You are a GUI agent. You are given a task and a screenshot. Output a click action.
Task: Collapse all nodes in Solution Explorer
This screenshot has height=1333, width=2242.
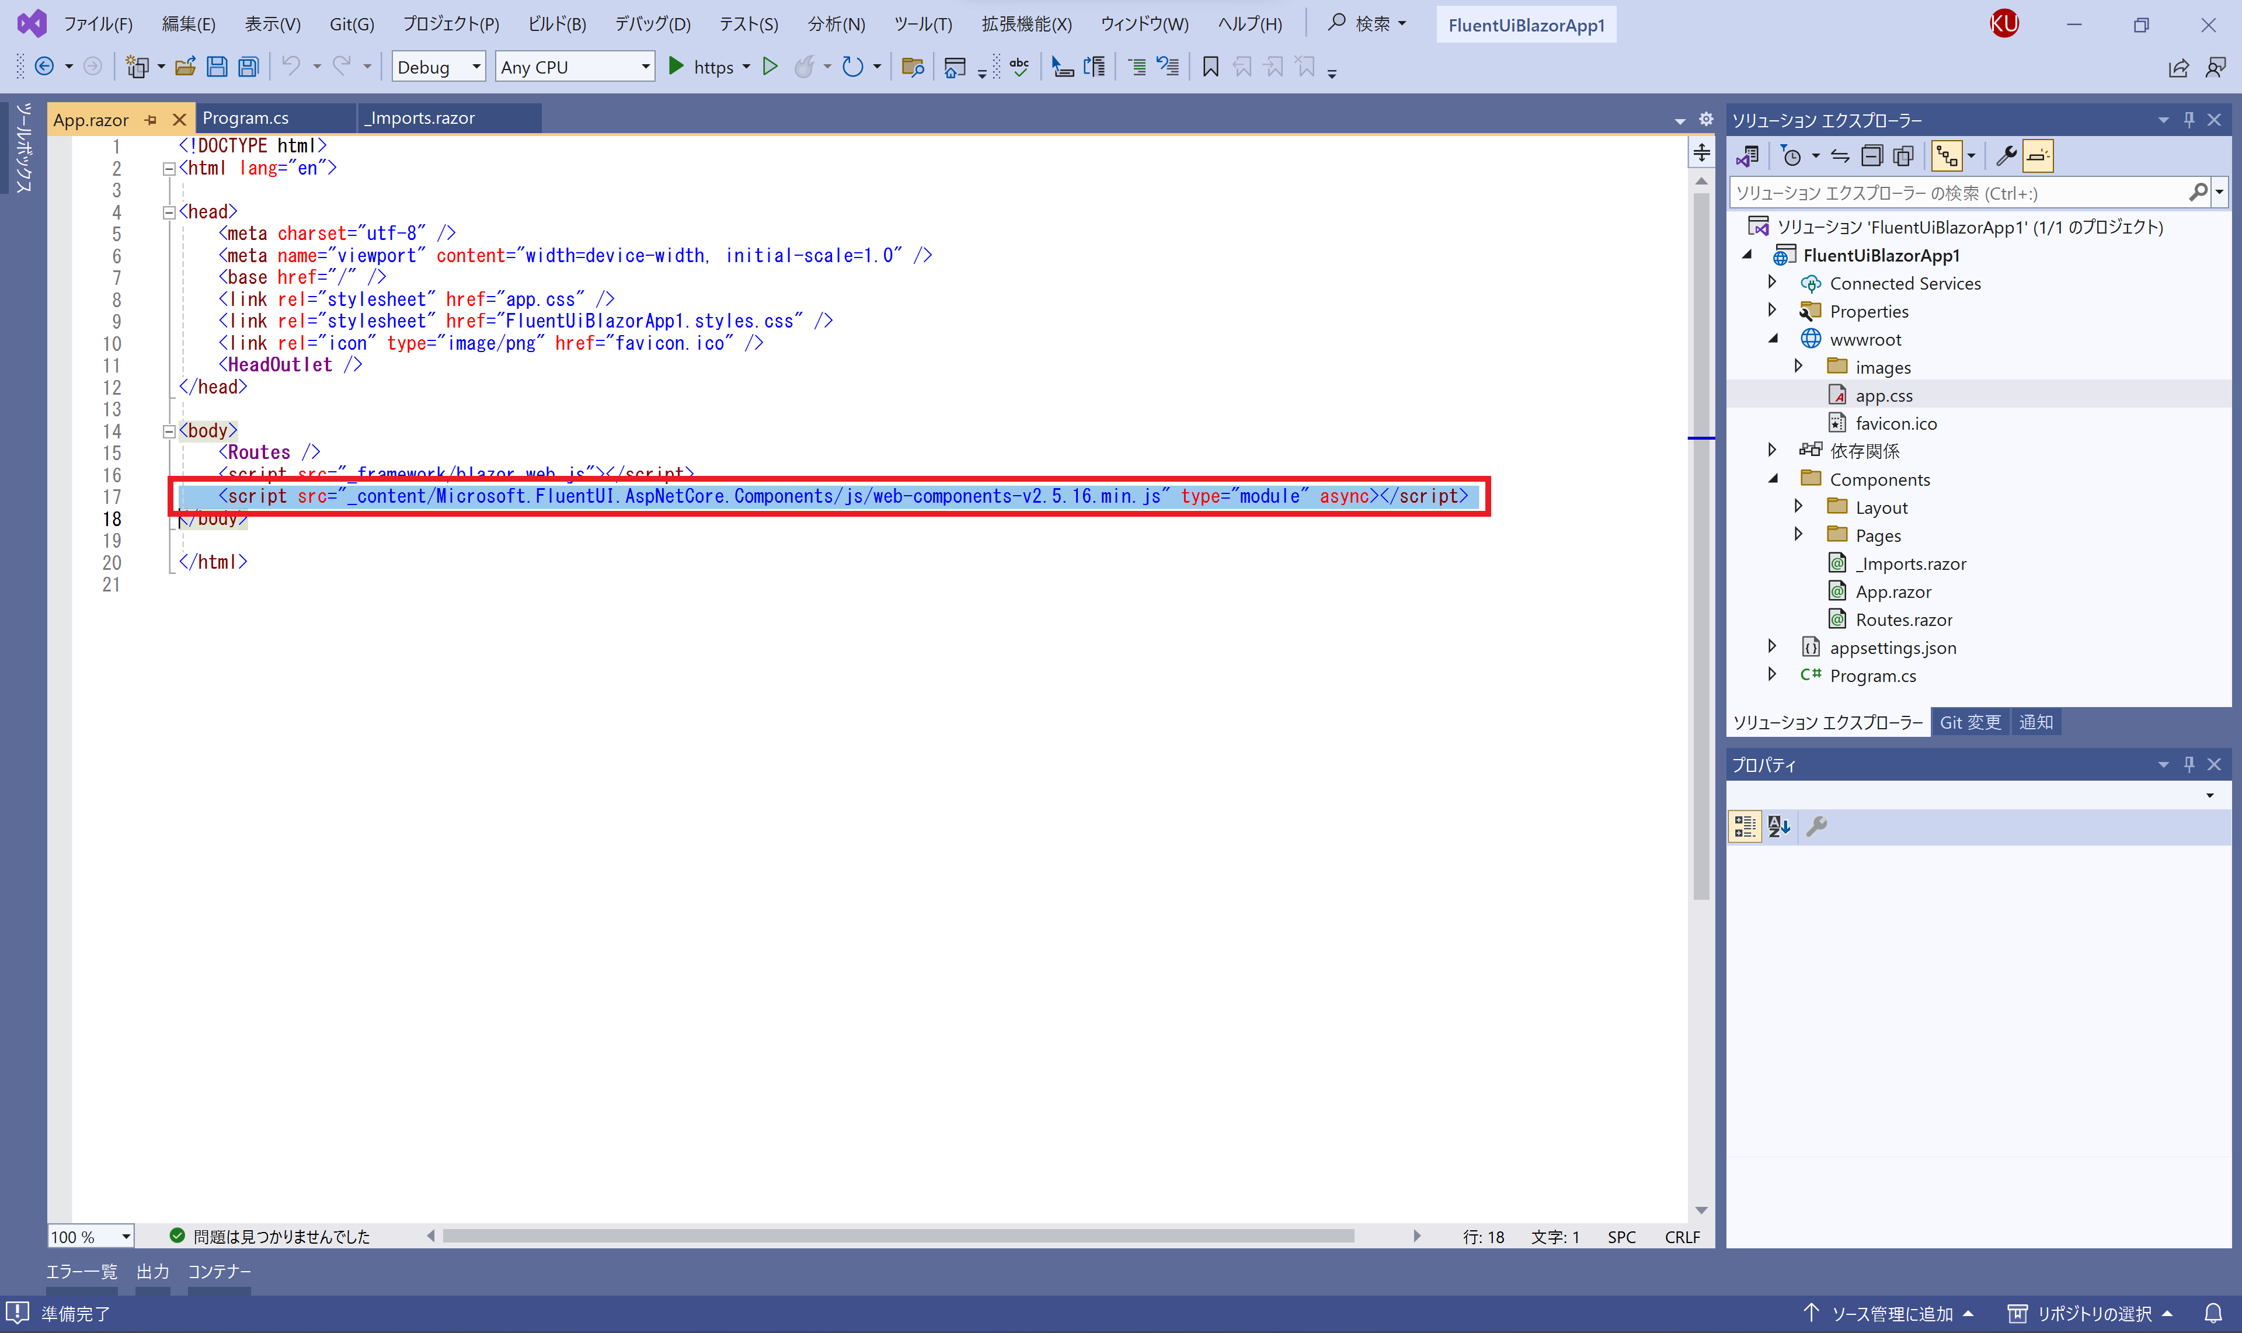click(x=1872, y=156)
